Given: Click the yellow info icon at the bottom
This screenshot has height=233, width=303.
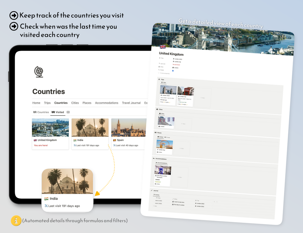Looking at the screenshot, I should click(x=16, y=221).
